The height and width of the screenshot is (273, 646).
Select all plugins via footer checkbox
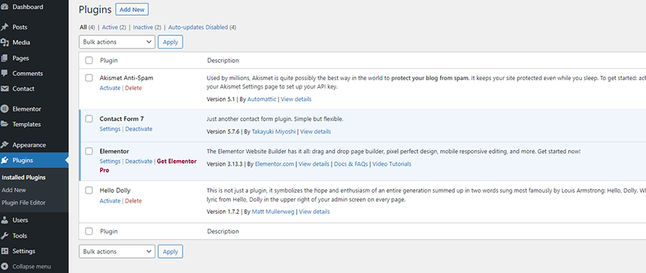point(89,232)
